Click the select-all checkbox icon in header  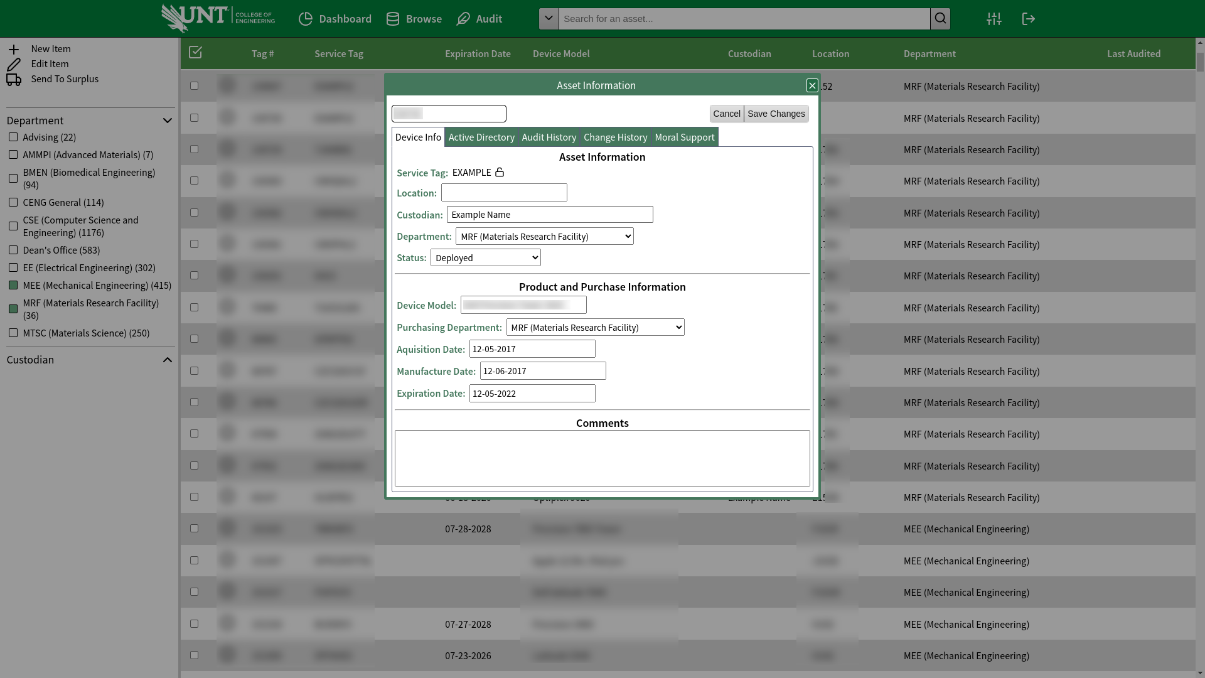(195, 52)
